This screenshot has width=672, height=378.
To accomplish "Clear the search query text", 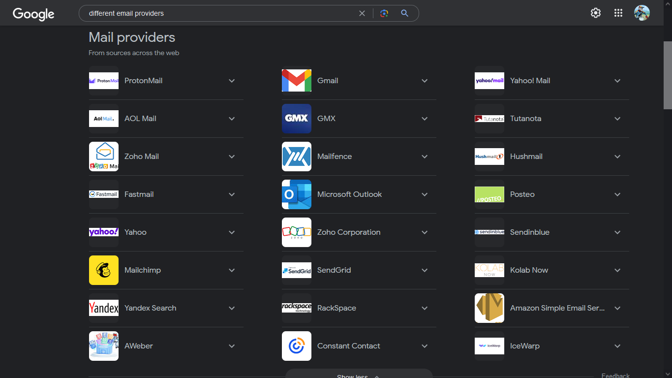I will [362, 13].
